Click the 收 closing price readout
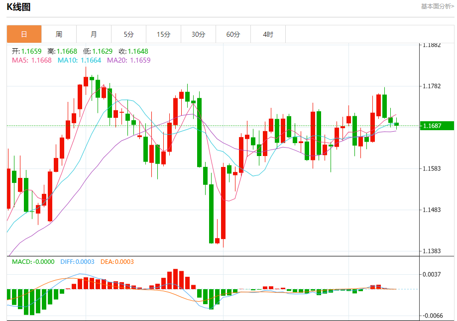Screen dimensions: 457x321 click(133, 51)
